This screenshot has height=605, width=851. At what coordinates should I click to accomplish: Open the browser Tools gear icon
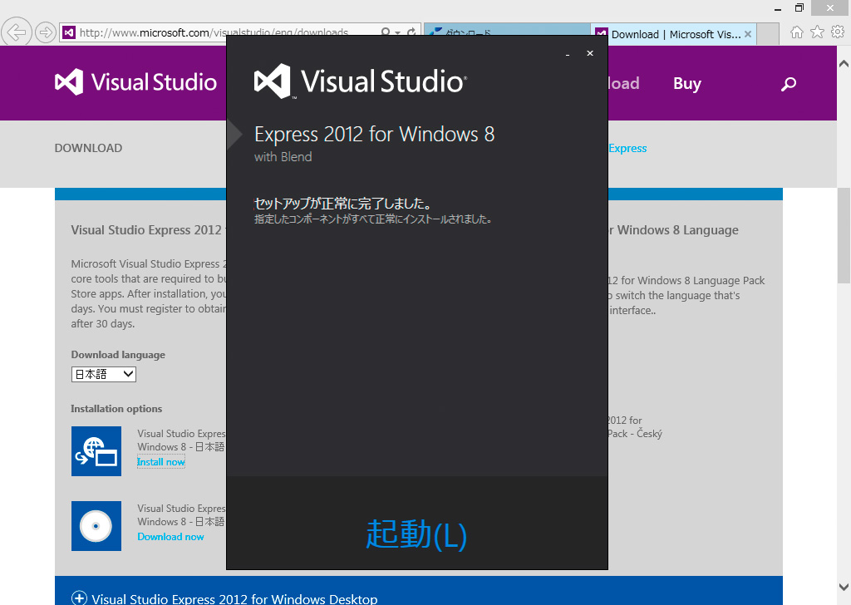tap(838, 32)
